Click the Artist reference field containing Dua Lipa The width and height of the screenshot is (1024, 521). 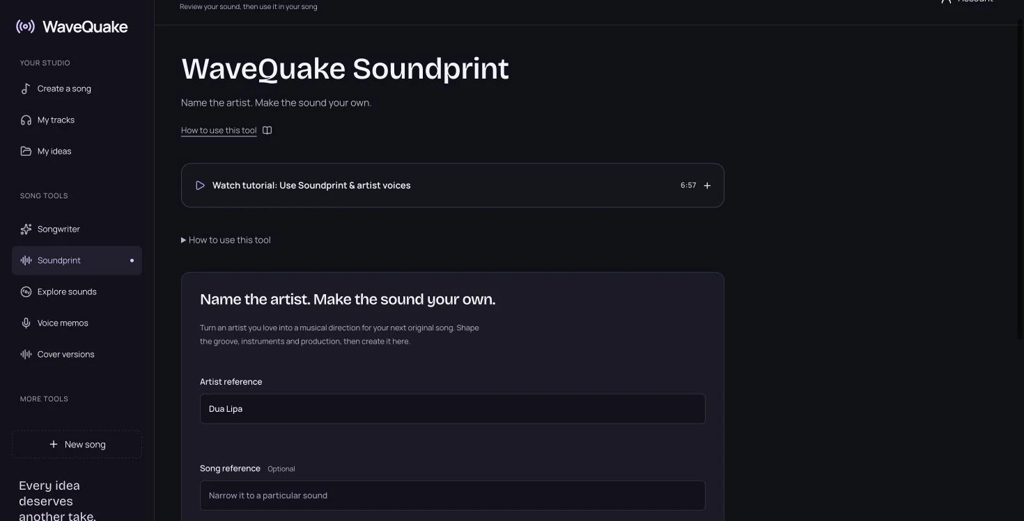click(453, 409)
